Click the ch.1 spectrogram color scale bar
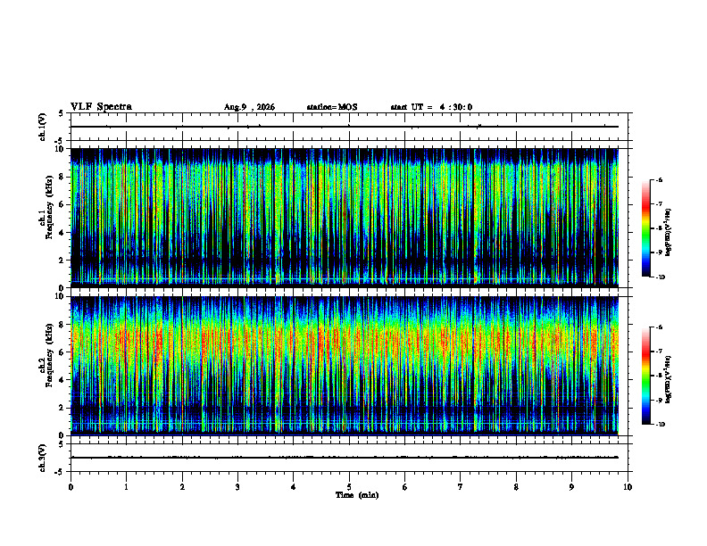The height and width of the screenshot is (546, 707). 645,228
